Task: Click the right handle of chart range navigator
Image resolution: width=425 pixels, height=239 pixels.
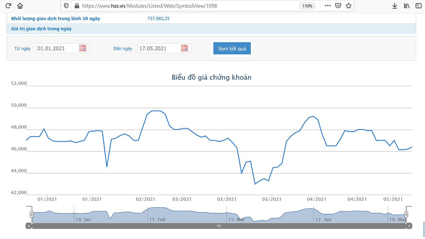Action: coord(406,214)
